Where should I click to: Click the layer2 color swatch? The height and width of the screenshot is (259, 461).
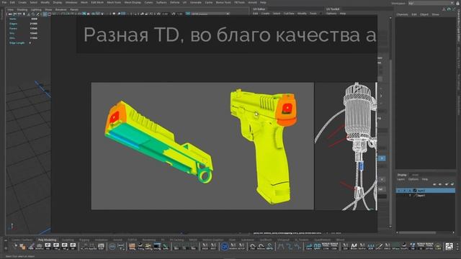415,191
